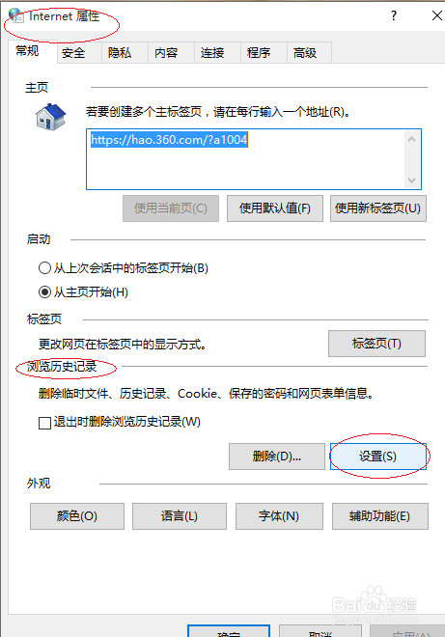The height and width of the screenshot is (637, 445).
Task: Click 使用新标签页(U) button
Action: click(378, 208)
